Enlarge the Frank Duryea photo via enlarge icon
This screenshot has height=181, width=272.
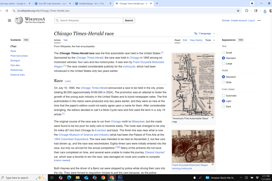212,164
